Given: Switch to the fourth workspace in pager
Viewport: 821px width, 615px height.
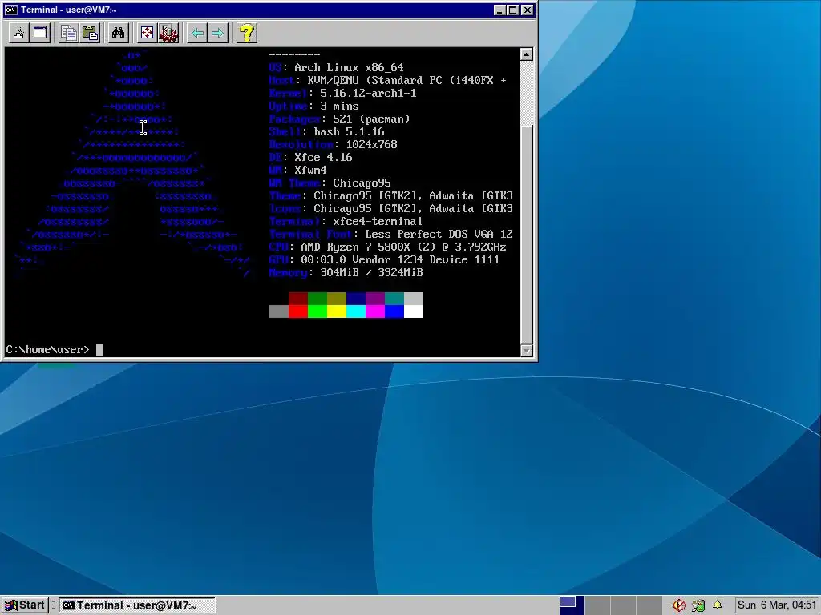Looking at the screenshot, I should click(649, 605).
